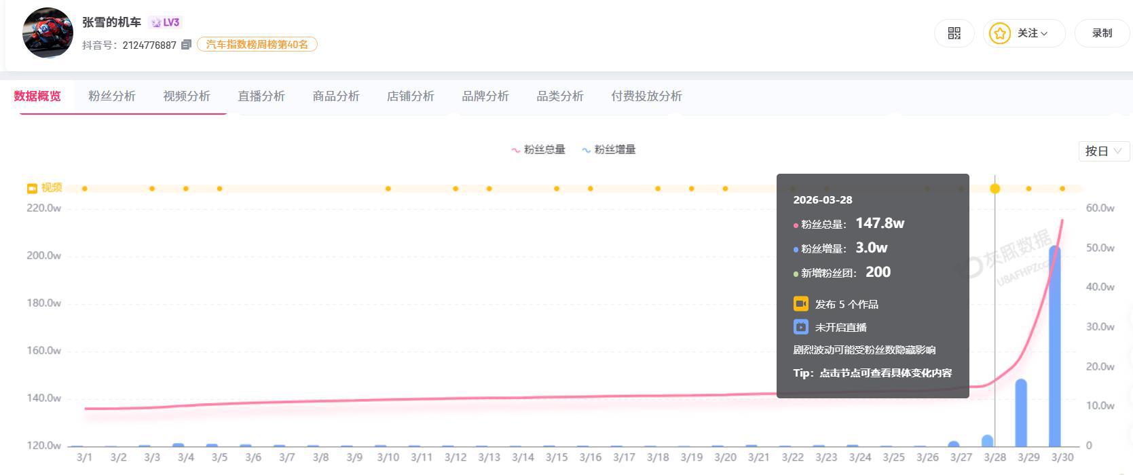Select the 付费投放分析 tab
The width and height of the screenshot is (1133, 475).
click(646, 96)
